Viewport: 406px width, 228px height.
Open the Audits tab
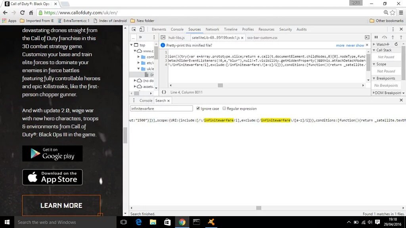301,29
